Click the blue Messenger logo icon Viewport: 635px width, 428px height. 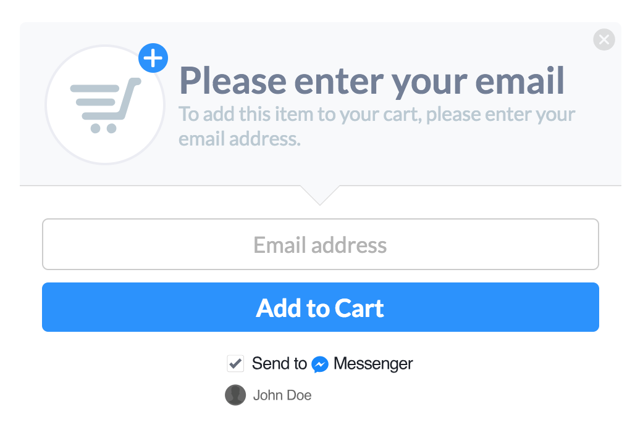point(320,364)
